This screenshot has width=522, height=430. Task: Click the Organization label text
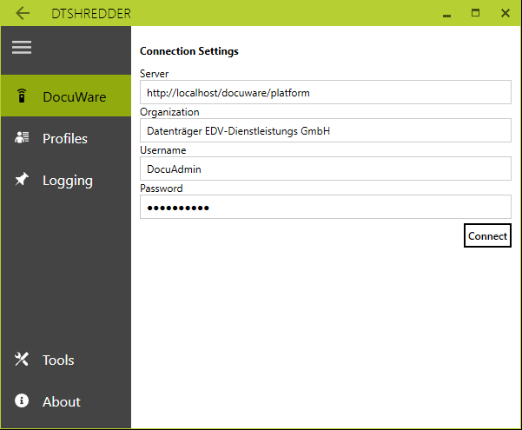(169, 112)
